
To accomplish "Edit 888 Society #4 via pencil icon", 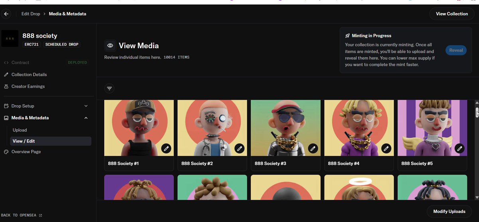I will point(386,148).
